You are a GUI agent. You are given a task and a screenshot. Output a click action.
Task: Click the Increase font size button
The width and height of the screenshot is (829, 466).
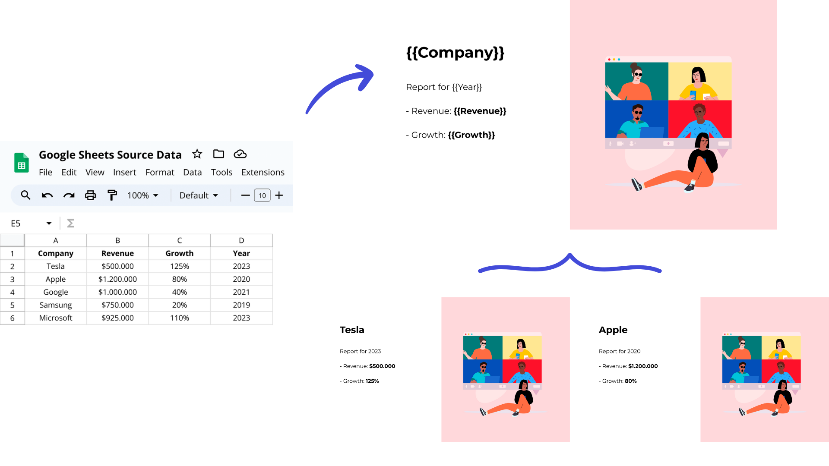tap(279, 195)
